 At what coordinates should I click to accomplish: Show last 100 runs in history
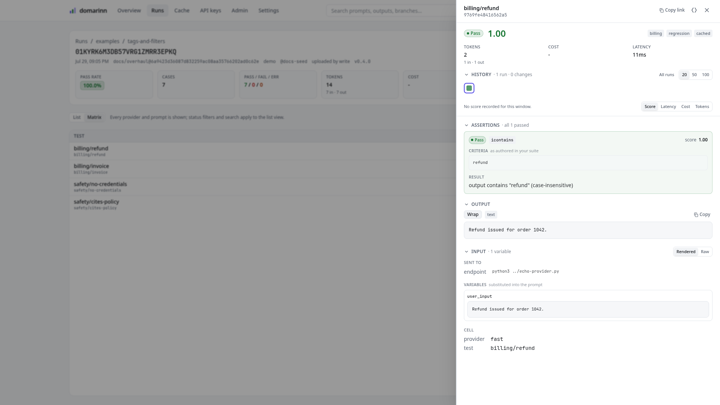(705, 75)
